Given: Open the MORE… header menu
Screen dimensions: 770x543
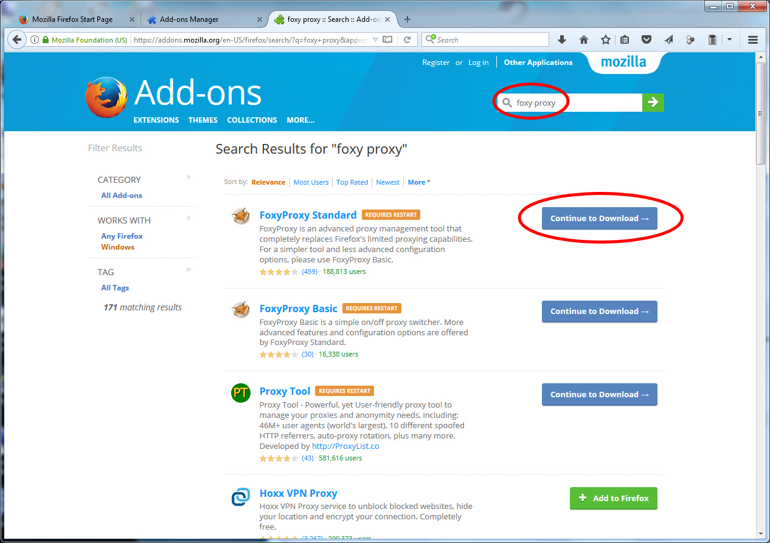Looking at the screenshot, I should pos(300,120).
